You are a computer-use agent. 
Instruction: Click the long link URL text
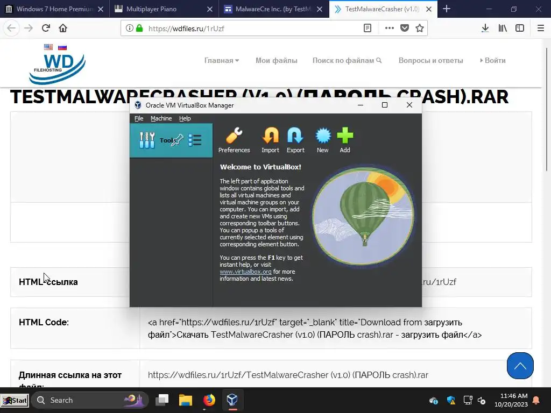click(x=288, y=375)
